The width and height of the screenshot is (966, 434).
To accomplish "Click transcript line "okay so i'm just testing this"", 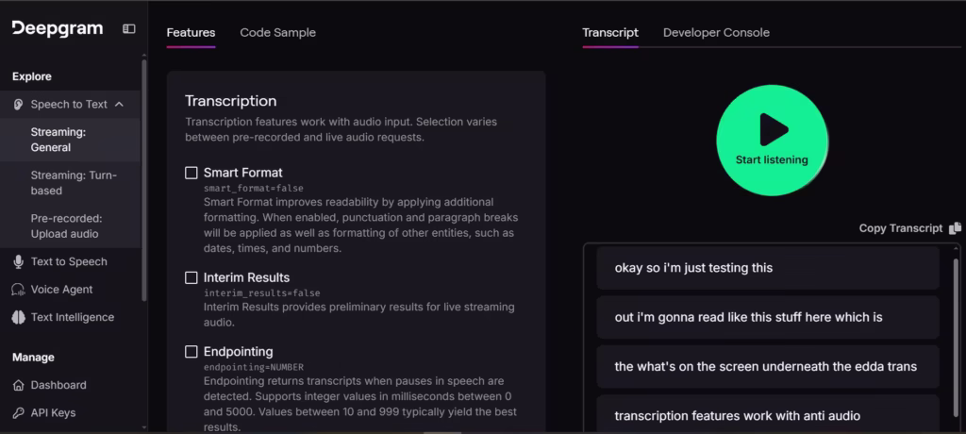I will point(768,268).
